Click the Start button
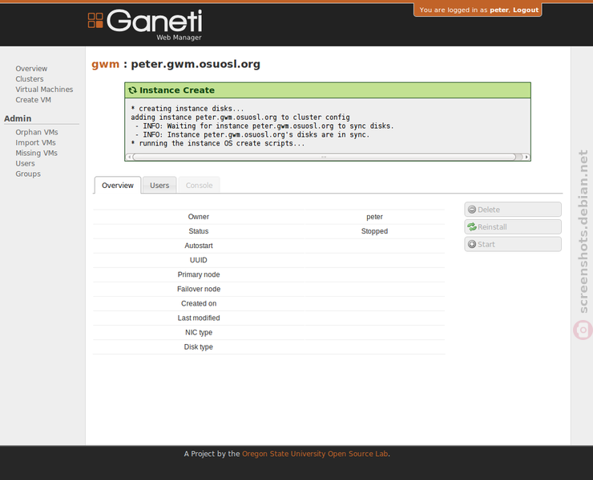This screenshot has height=480, width=593. coord(513,244)
